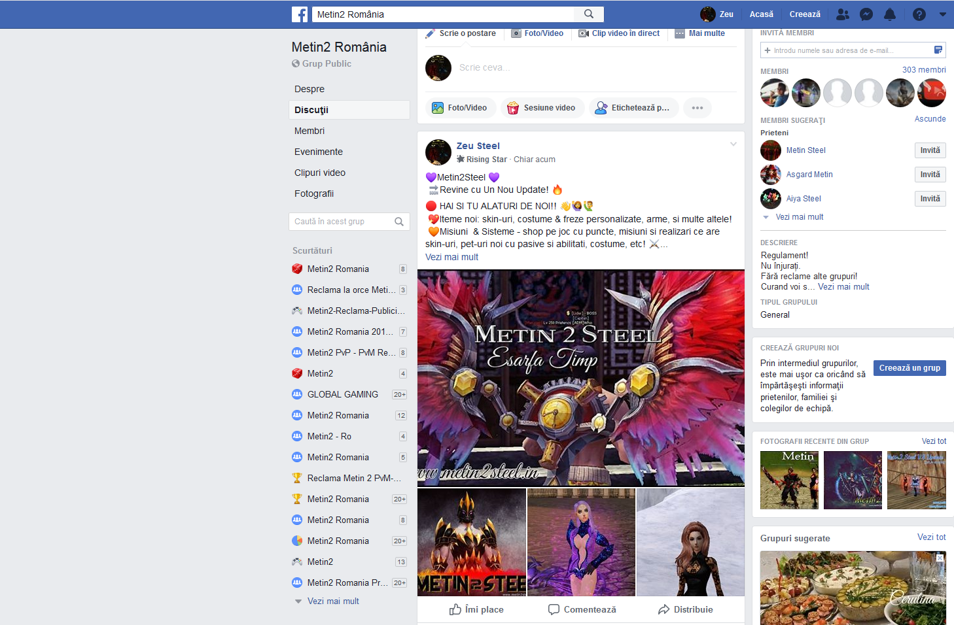Image resolution: width=954 pixels, height=625 pixels.
Task: Click the Creează un grup button
Action: [910, 368]
